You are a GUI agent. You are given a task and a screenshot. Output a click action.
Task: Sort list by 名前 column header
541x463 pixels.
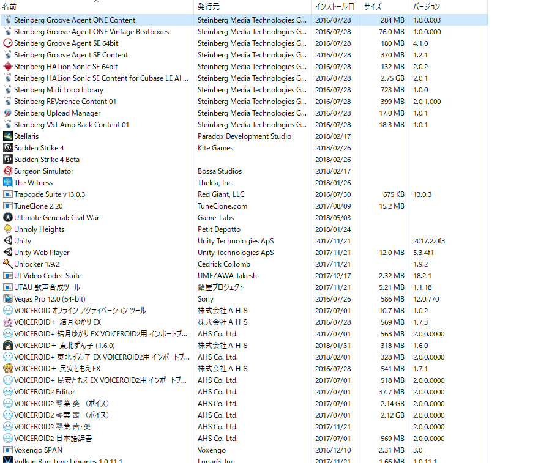point(97,7)
